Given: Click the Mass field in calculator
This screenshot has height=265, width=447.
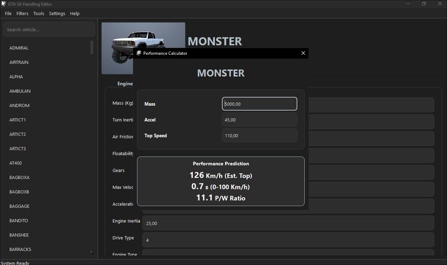Looking at the screenshot, I should (259, 104).
